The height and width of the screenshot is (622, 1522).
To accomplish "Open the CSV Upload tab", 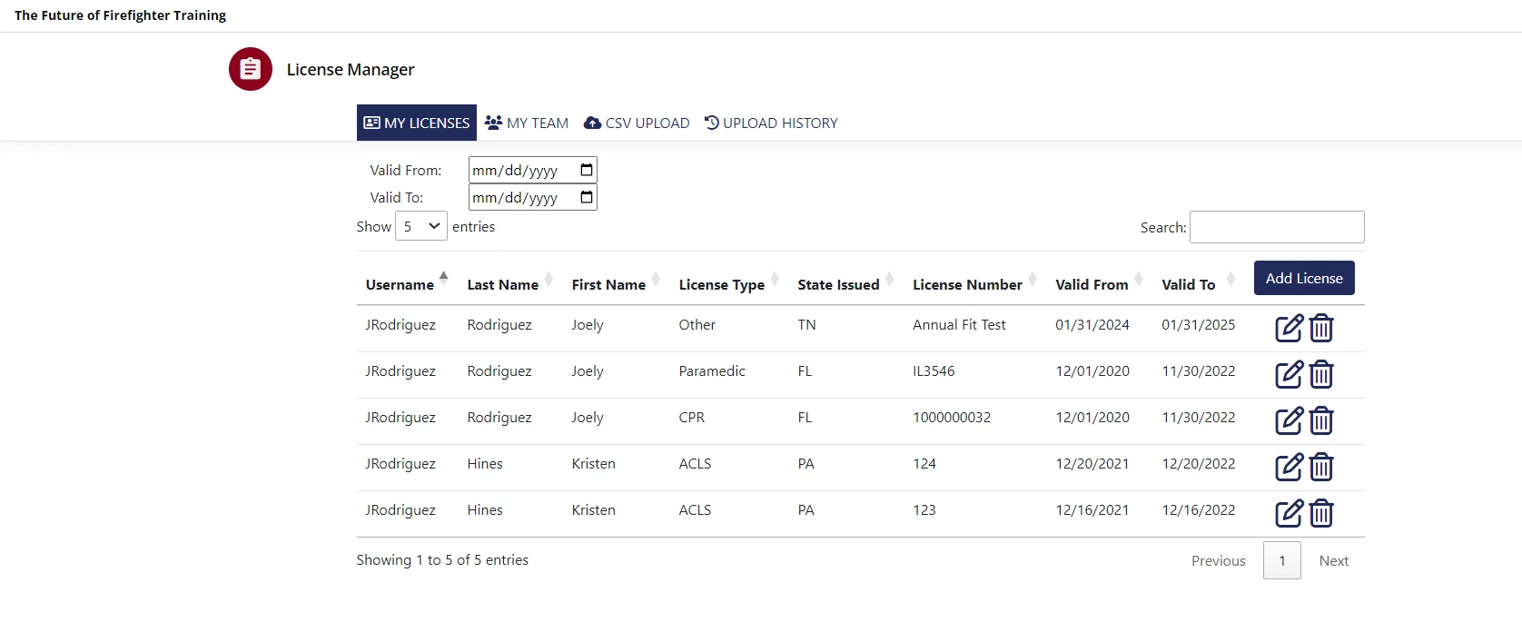I will click(637, 123).
